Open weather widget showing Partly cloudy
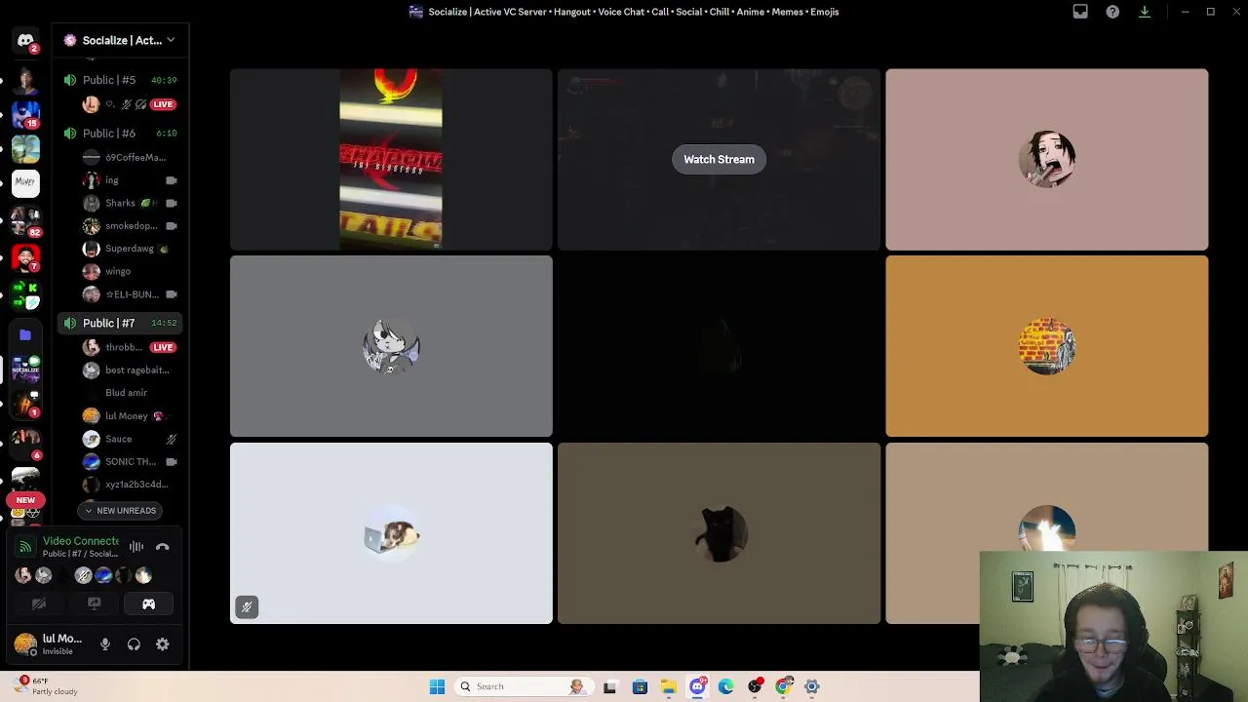This screenshot has width=1248, height=702. click(43, 686)
